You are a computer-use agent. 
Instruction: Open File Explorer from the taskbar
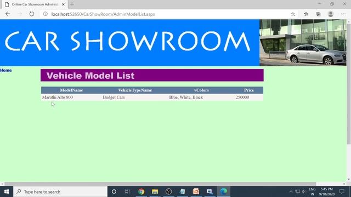pos(155,192)
